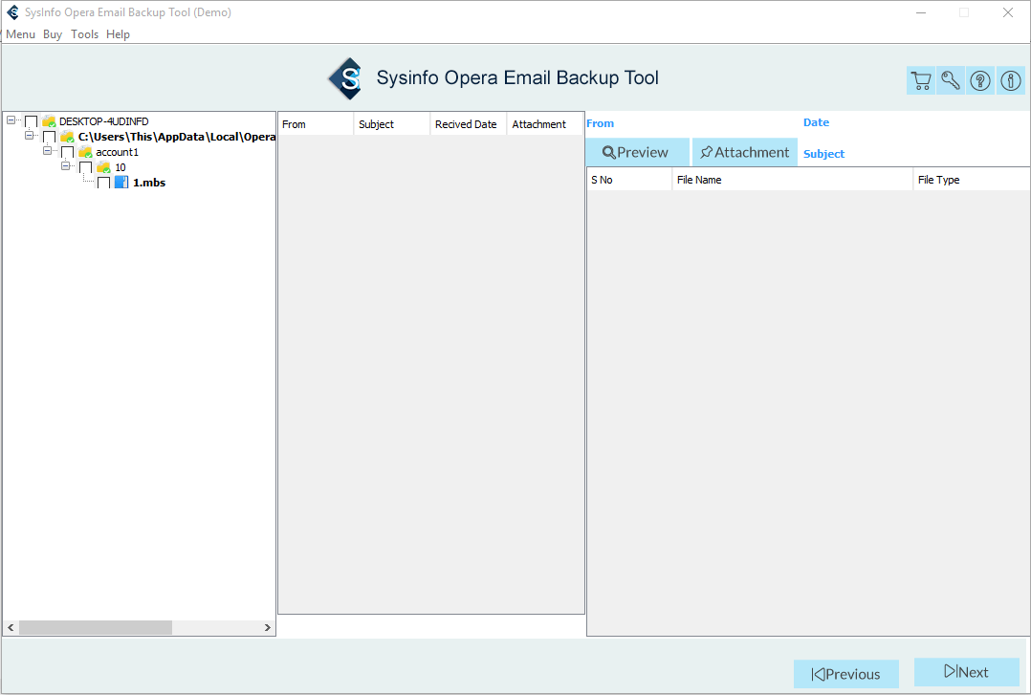The height and width of the screenshot is (695, 1031).
Task: Switch to the Attachment tab
Action: pos(745,152)
